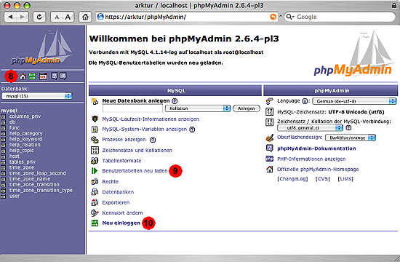Click the Google search magnifier icon
This screenshot has height=262, width=400.
pyautogui.click(x=289, y=17)
